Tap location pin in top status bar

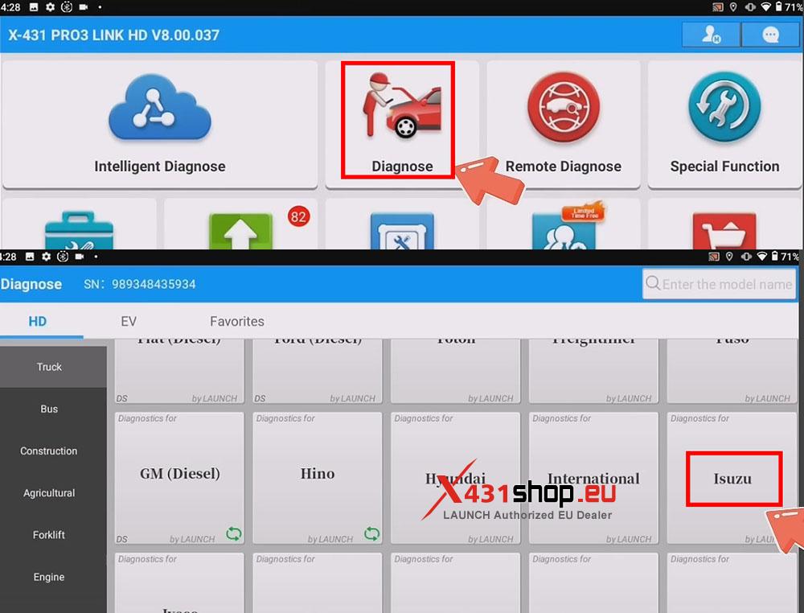(x=733, y=6)
